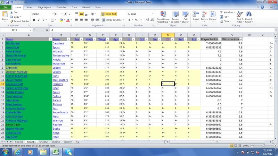Viewport: 278px width, 156px height.
Task: Click the Decrease Font Size icon
Action: [x=70, y=14]
